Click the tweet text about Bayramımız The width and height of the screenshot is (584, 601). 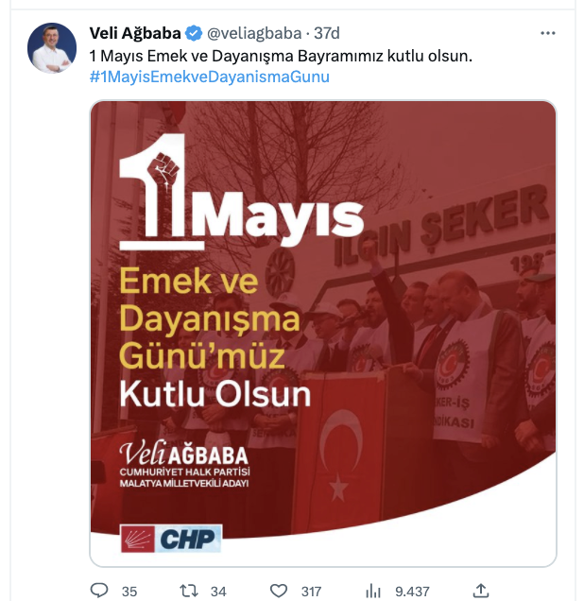coord(281,56)
